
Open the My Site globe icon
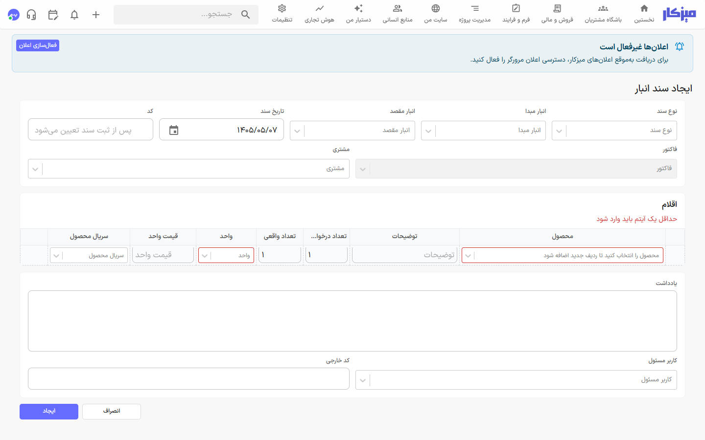point(436,8)
